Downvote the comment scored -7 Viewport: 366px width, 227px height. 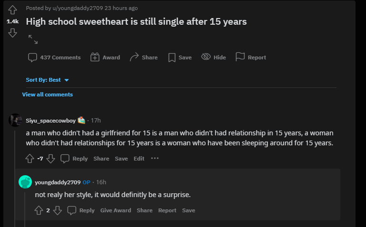click(50, 159)
